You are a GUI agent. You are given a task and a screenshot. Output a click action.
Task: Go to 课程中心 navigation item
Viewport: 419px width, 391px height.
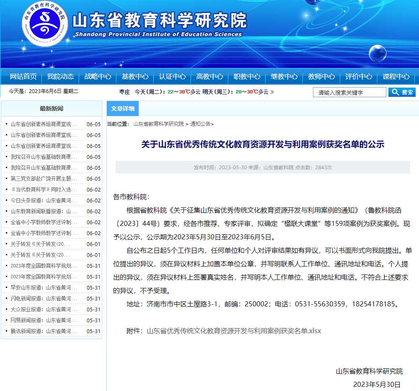[x=396, y=76]
